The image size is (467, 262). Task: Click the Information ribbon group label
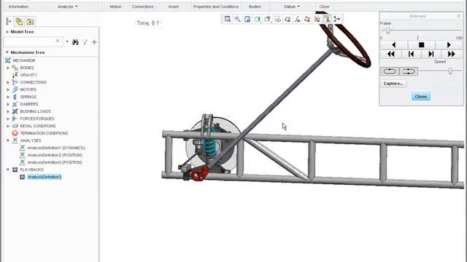coord(18,7)
